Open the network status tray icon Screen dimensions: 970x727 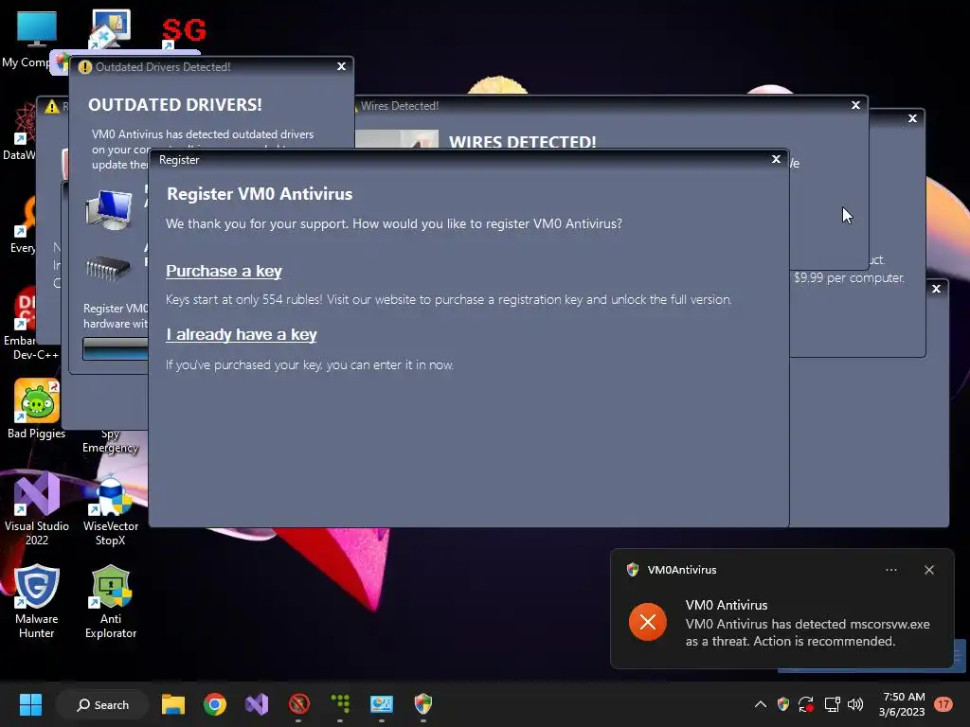(x=832, y=704)
